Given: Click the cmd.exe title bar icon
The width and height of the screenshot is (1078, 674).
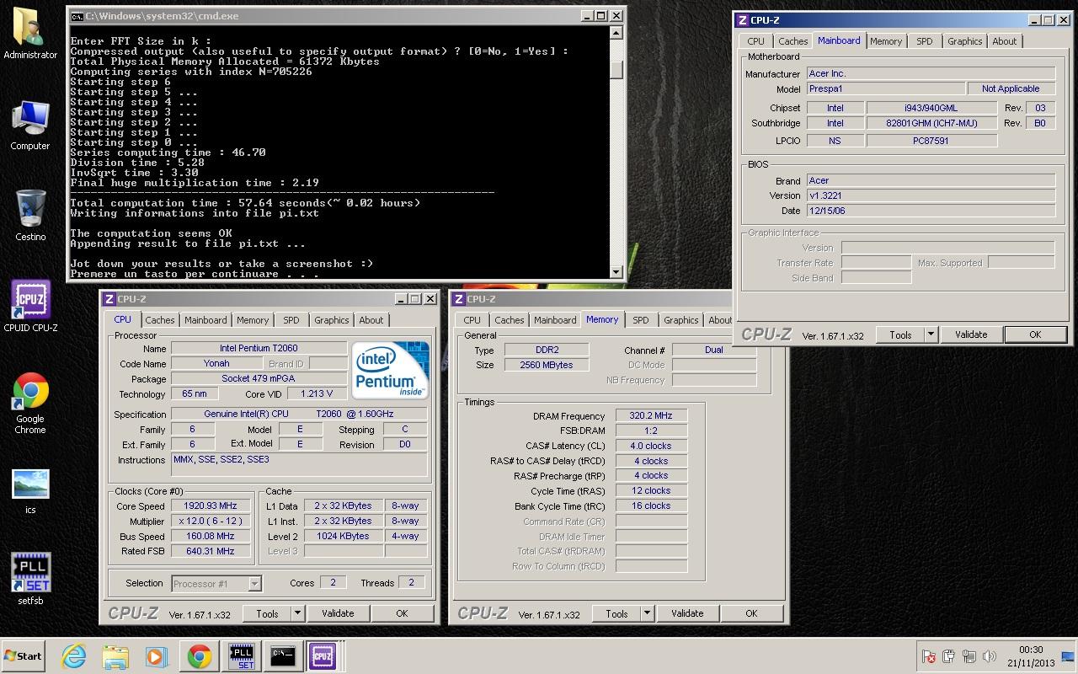Looking at the screenshot, I should coord(77,16).
